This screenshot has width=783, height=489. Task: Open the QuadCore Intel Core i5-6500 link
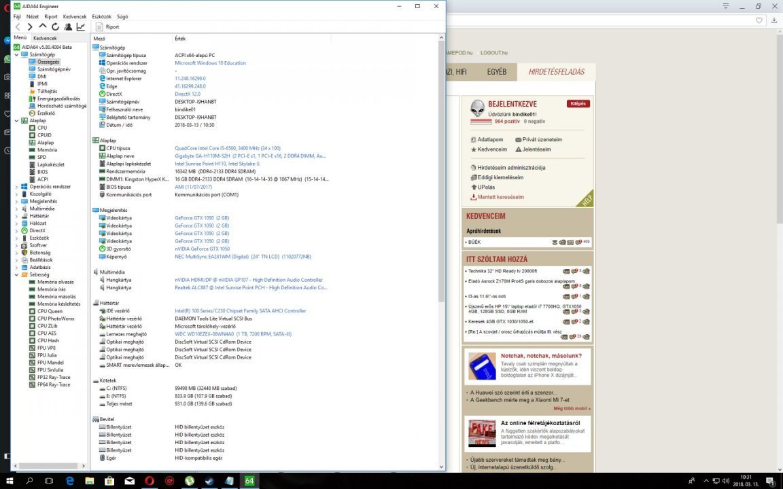point(228,148)
